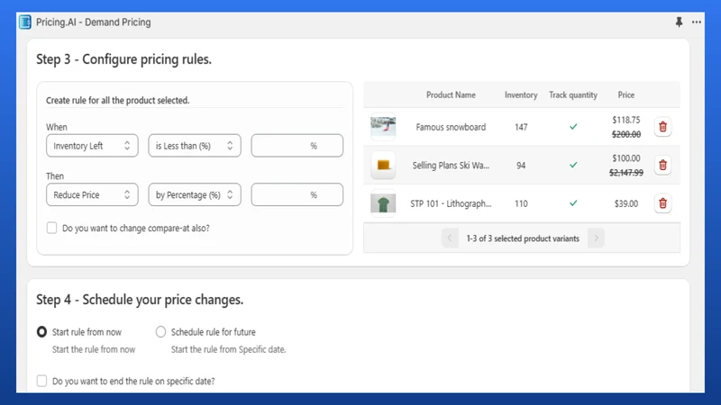
Task: Focus the Then price percent input field
Action: click(x=297, y=194)
